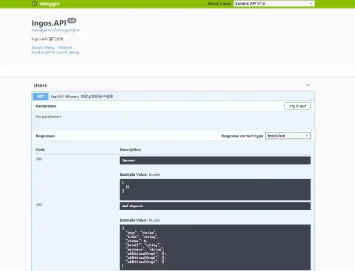
Task: Click the Description column header
Action: tap(130, 150)
